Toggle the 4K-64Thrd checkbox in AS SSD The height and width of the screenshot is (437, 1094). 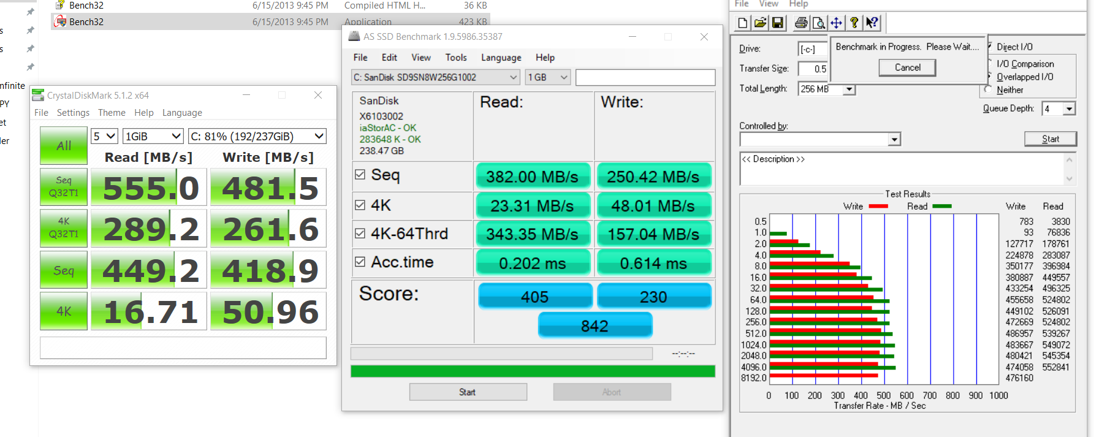(360, 234)
